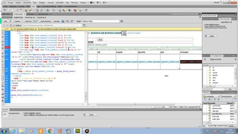The image size is (238, 134).
Task: Open the Pencere menu
Action: coord(74,3)
